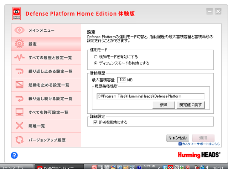
Task: Open カスタマーサポートはこちら link
Action: pyautogui.click(x=199, y=144)
